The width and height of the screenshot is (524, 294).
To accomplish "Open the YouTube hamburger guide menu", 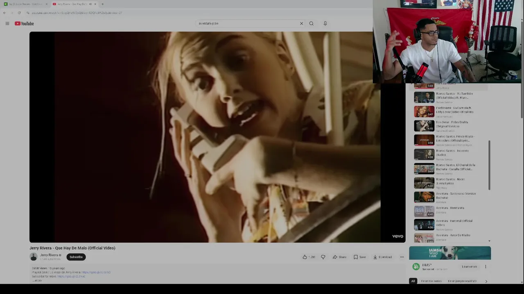I will [x=7, y=23].
